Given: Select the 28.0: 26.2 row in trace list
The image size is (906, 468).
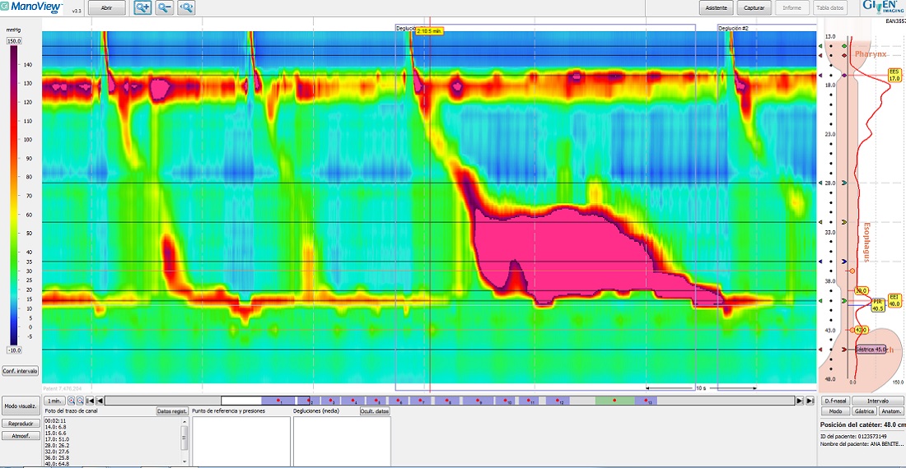Looking at the screenshot, I should (56, 446).
